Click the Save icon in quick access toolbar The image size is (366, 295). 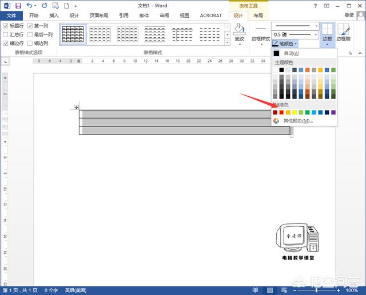tap(18, 5)
